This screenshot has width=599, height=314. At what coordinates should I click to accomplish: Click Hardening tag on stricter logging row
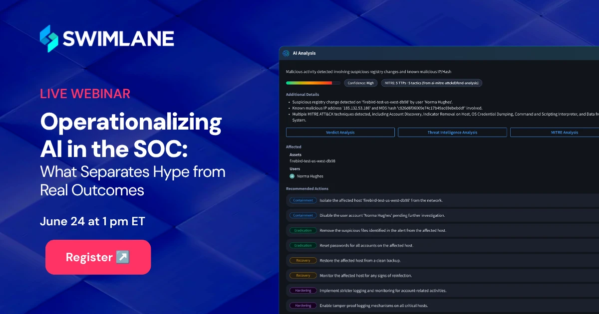point(303,290)
